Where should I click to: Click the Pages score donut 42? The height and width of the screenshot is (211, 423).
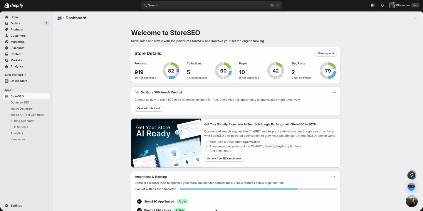(276, 71)
